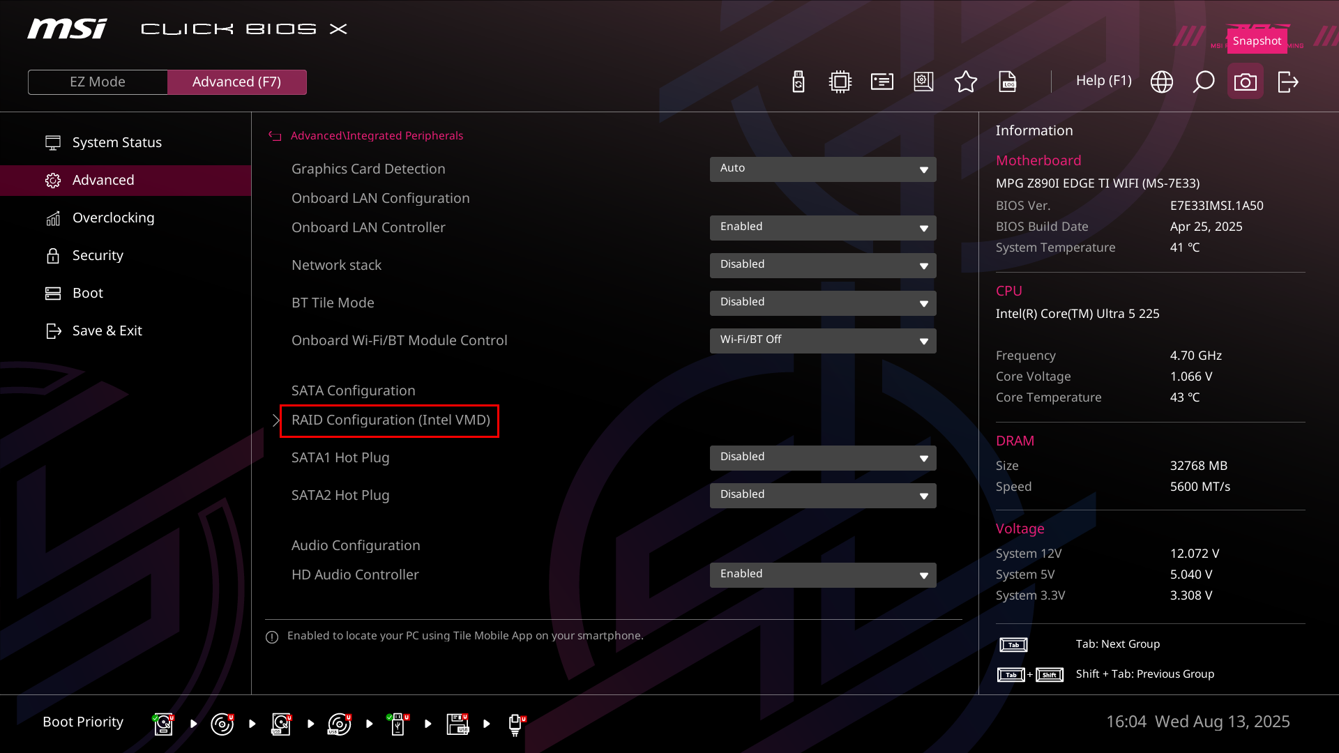Open Save & Exit section
The height and width of the screenshot is (753, 1339).
point(126,331)
